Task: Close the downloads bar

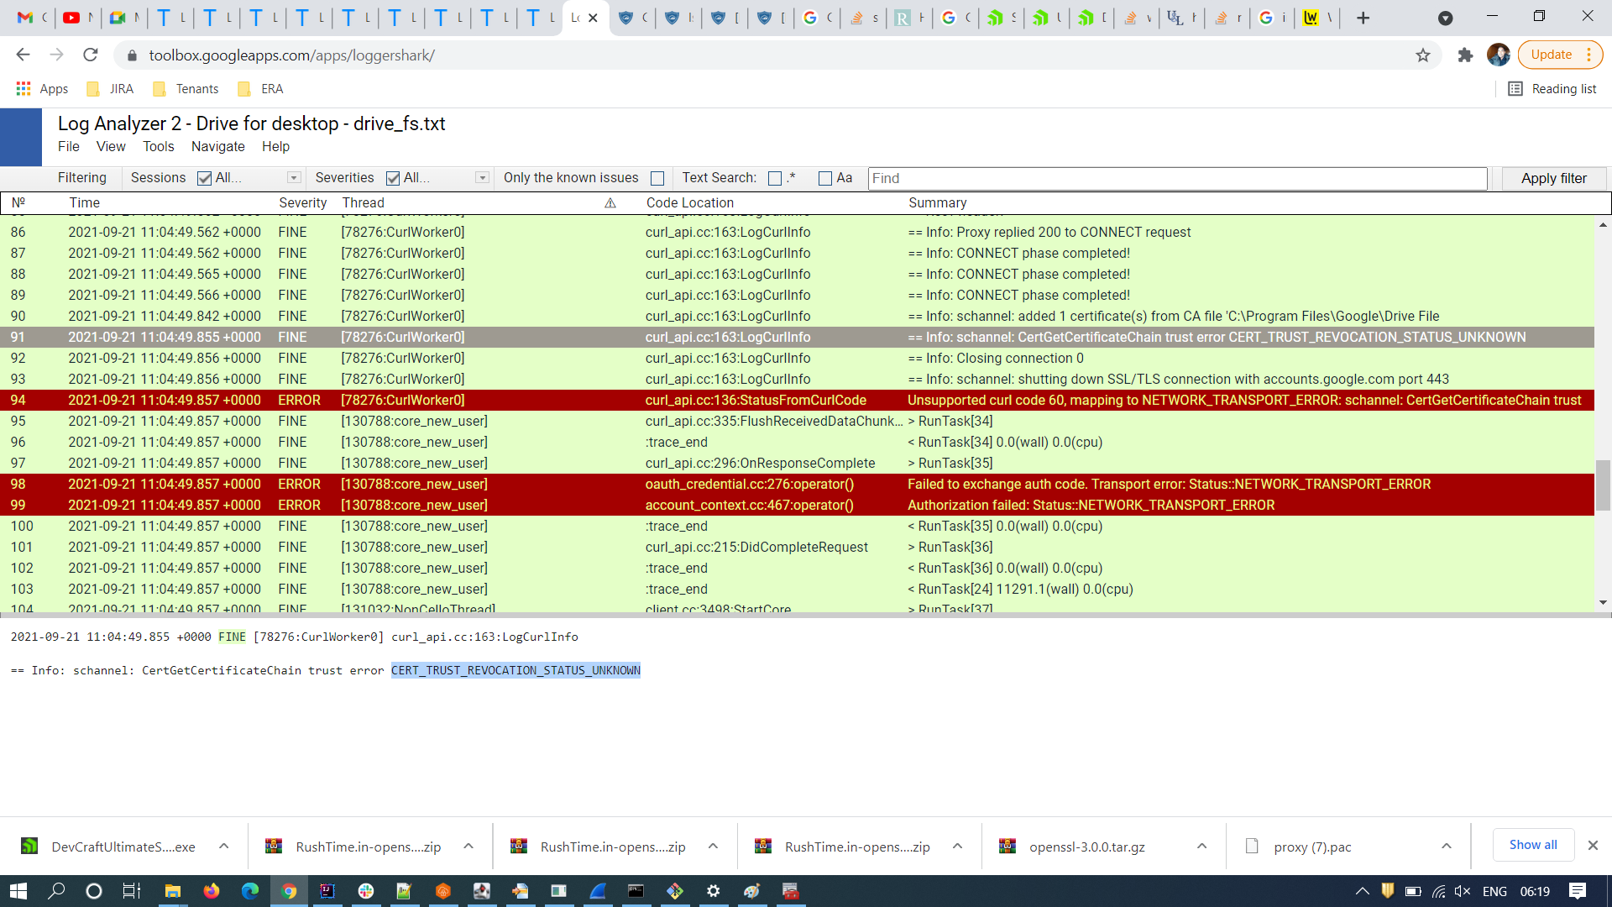Action: click(x=1593, y=846)
